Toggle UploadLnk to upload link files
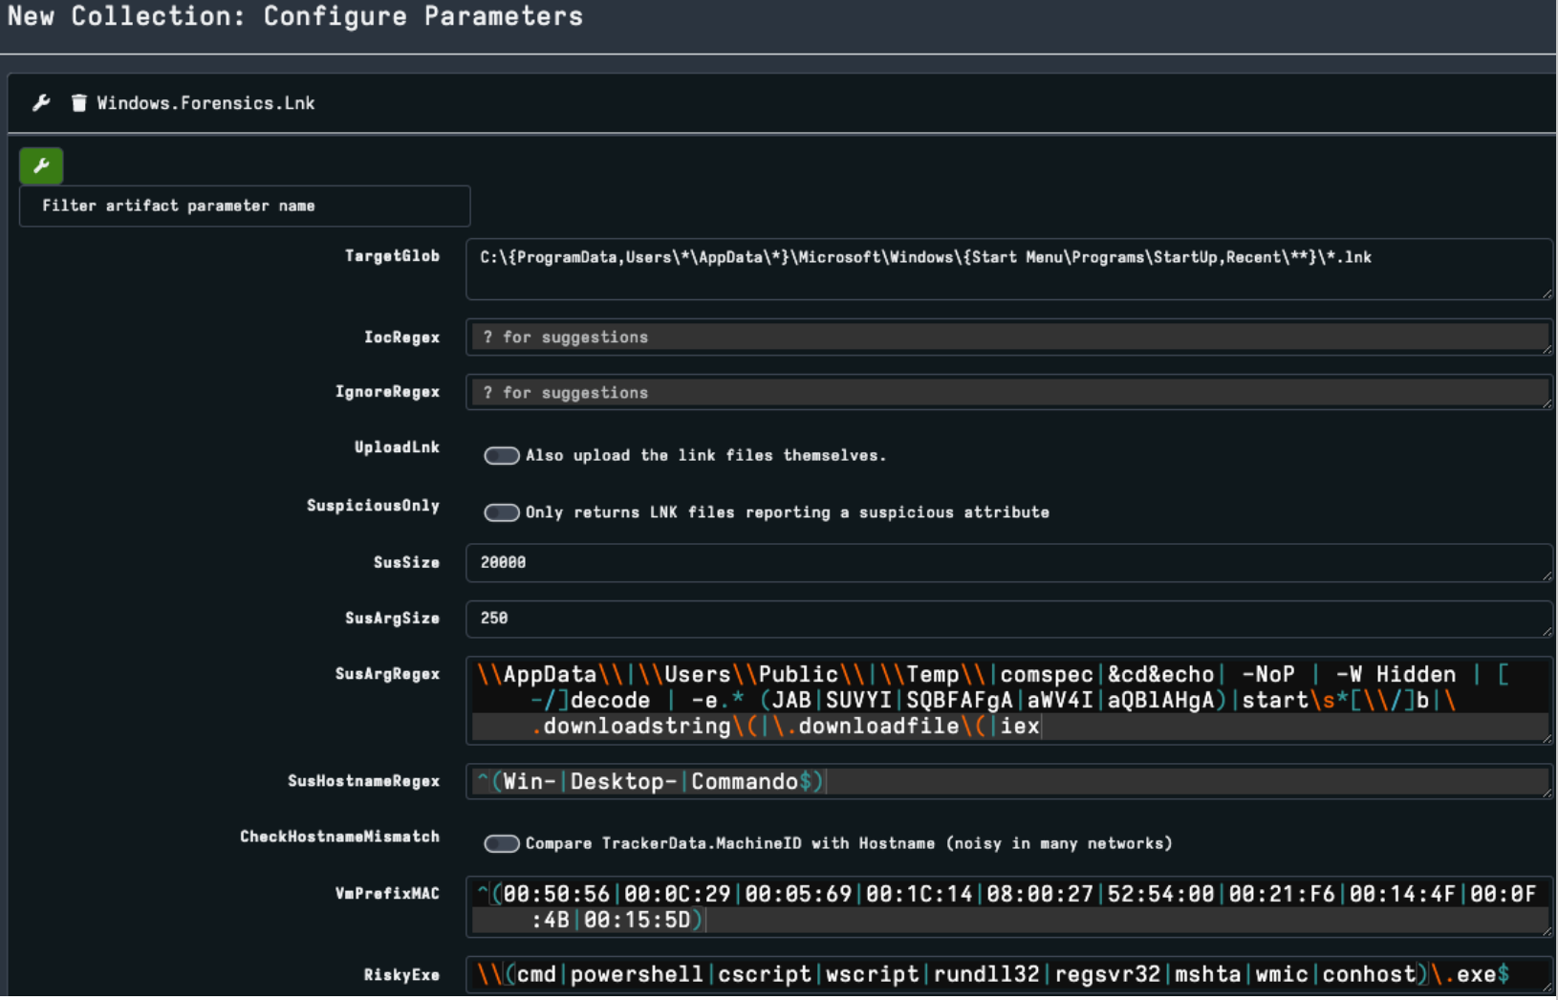 tap(501, 456)
